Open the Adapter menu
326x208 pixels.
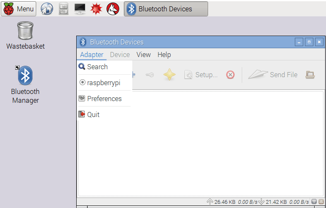pos(92,55)
